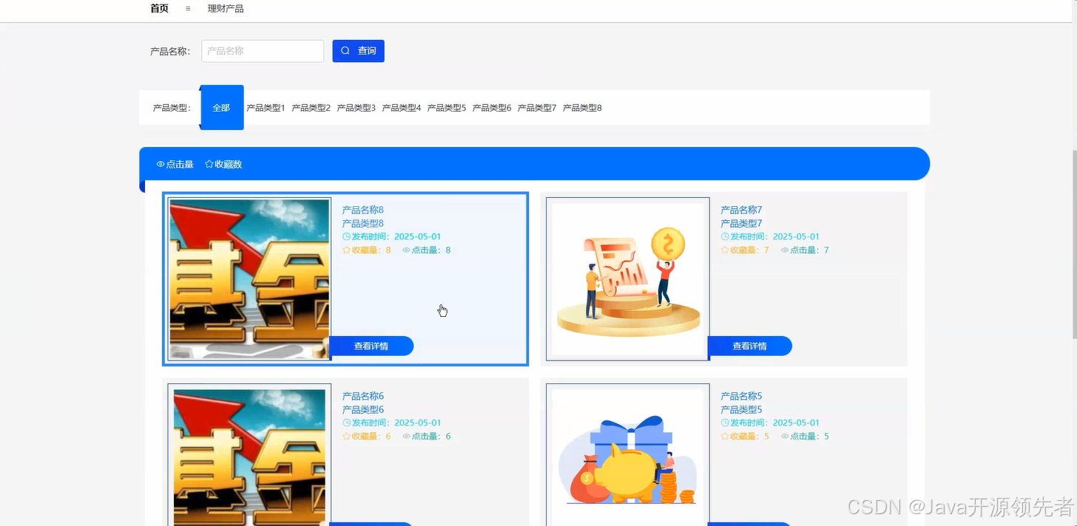Screen dimensions: 1077x526
Task: Filter by 产品类型6
Action: coord(491,108)
